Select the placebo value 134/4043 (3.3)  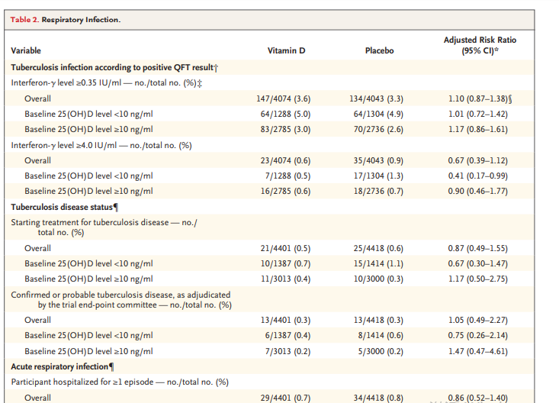click(x=377, y=99)
